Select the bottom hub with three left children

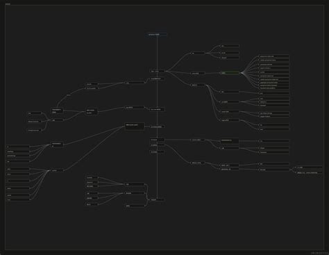click(x=135, y=193)
